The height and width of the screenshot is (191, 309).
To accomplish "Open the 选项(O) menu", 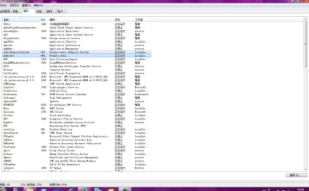I will point(14,5).
